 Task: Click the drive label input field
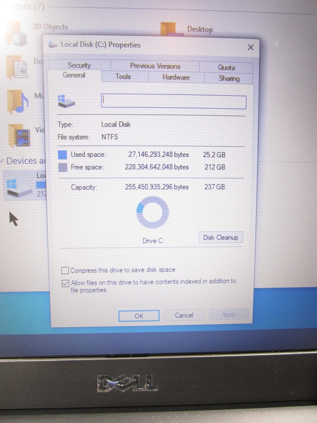[174, 102]
